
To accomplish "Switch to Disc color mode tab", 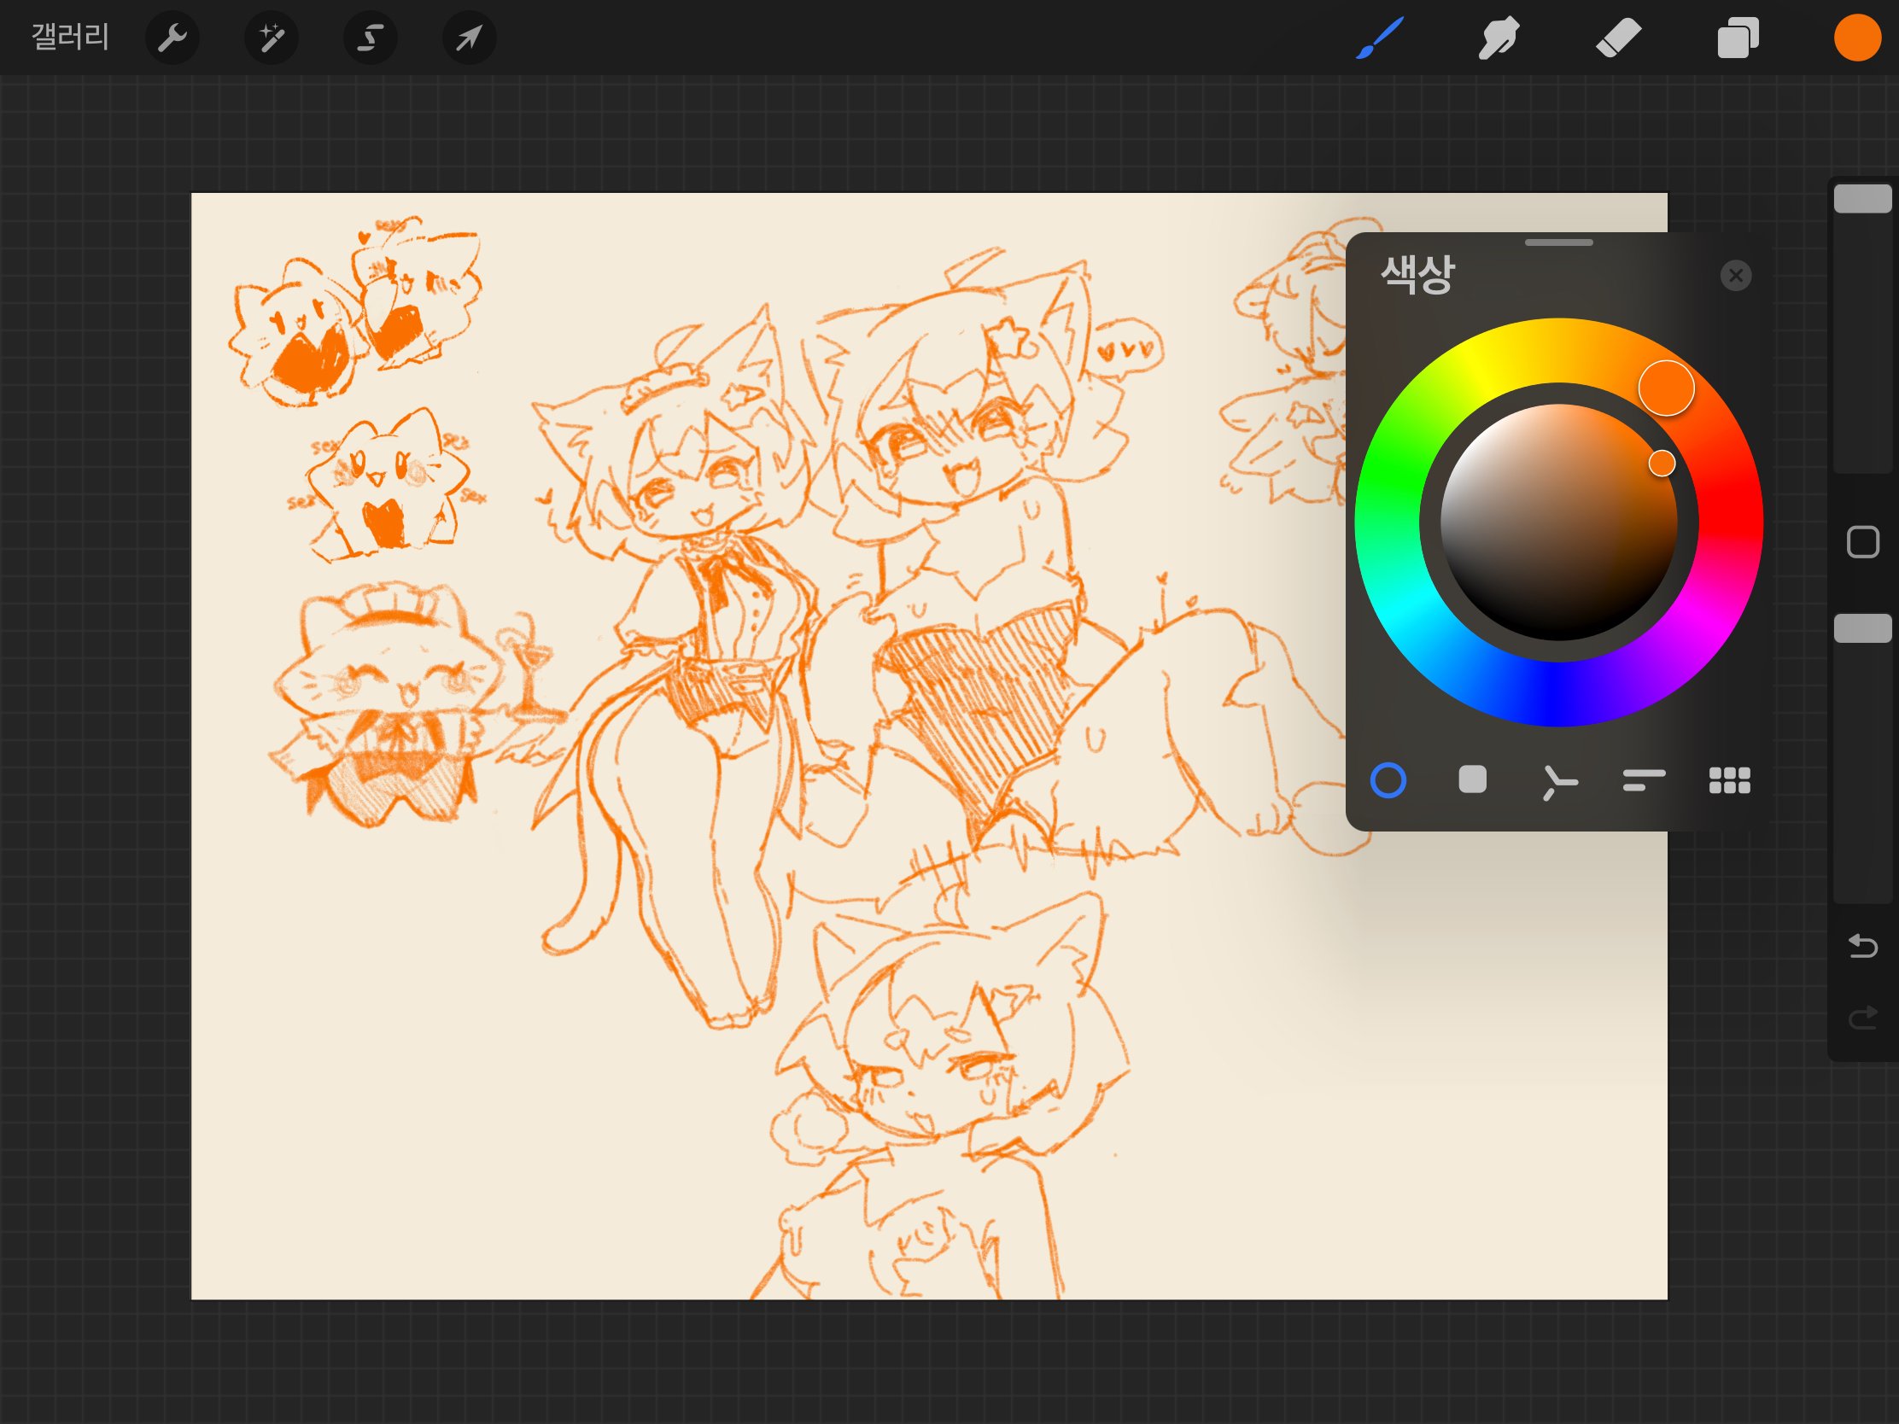I will coord(1388,780).
